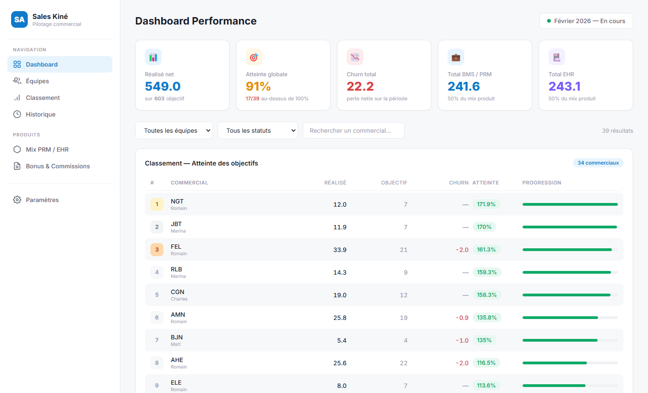Click NGT's green progression bar

tap(570, 204)
